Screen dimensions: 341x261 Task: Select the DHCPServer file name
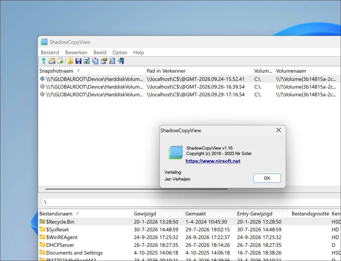point(60,245)
